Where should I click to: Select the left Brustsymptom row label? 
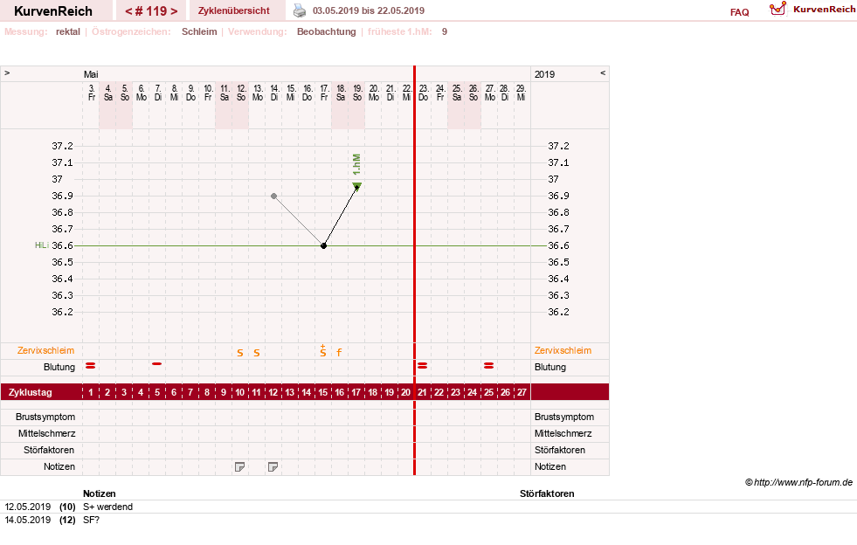click(x=45, y=417)
